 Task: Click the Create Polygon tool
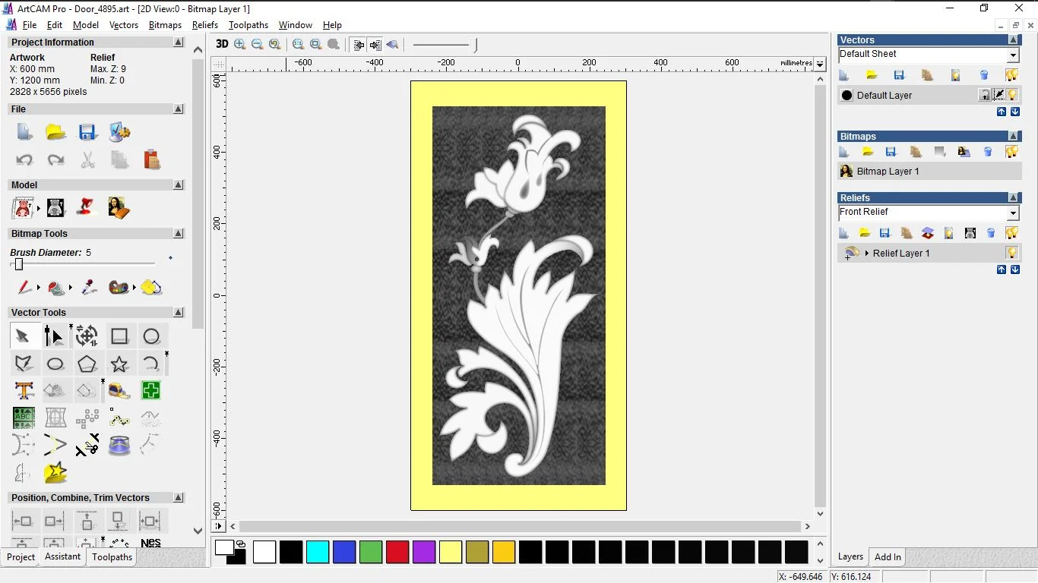87,364
